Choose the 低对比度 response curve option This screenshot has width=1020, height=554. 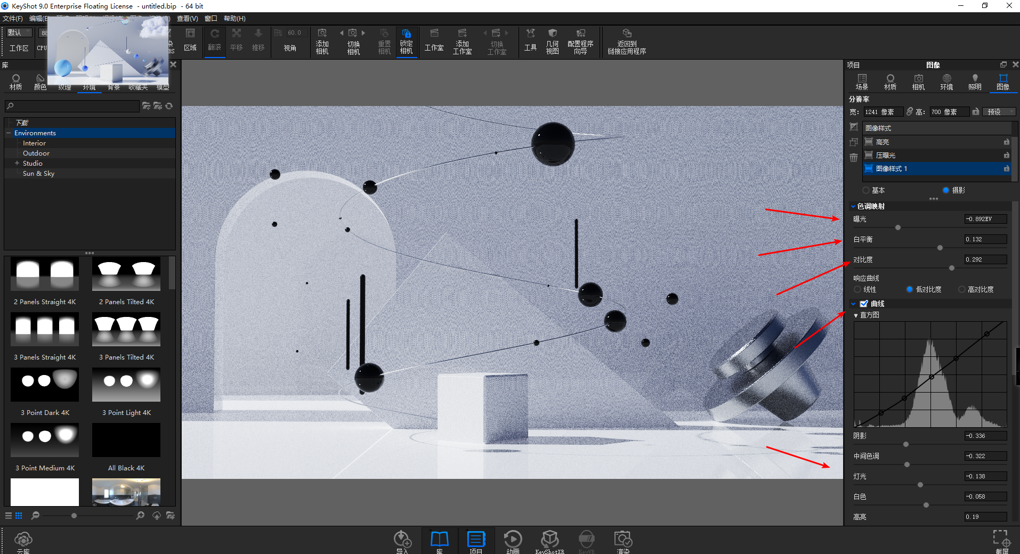point(910,289)
